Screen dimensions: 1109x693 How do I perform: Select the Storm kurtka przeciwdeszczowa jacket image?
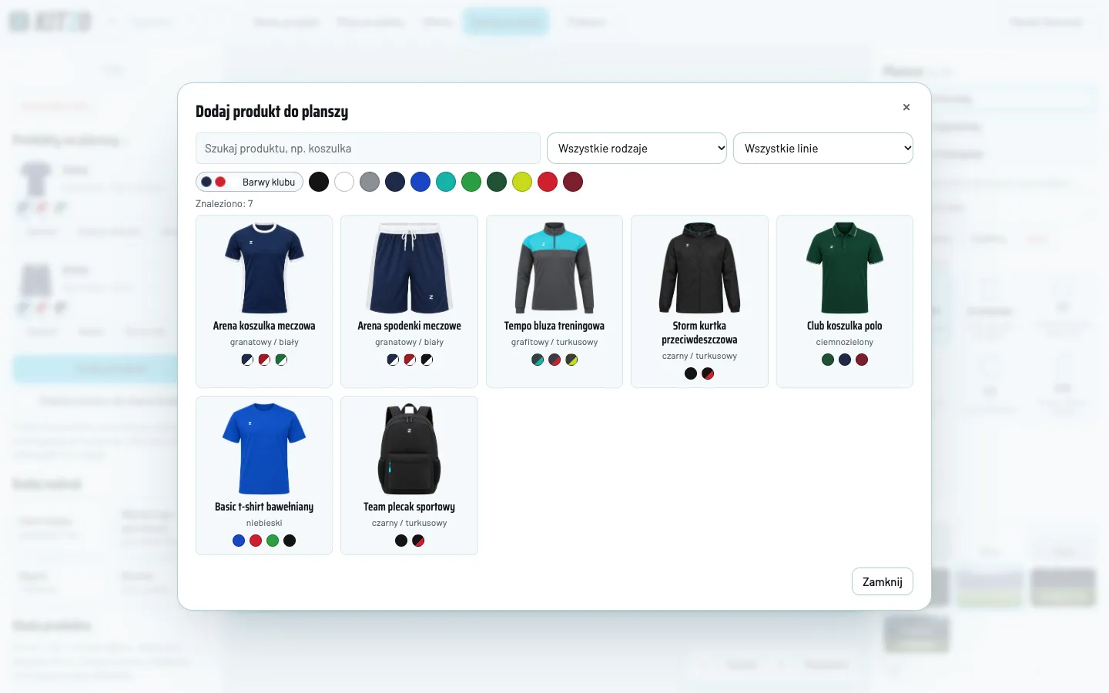[699, 268]
